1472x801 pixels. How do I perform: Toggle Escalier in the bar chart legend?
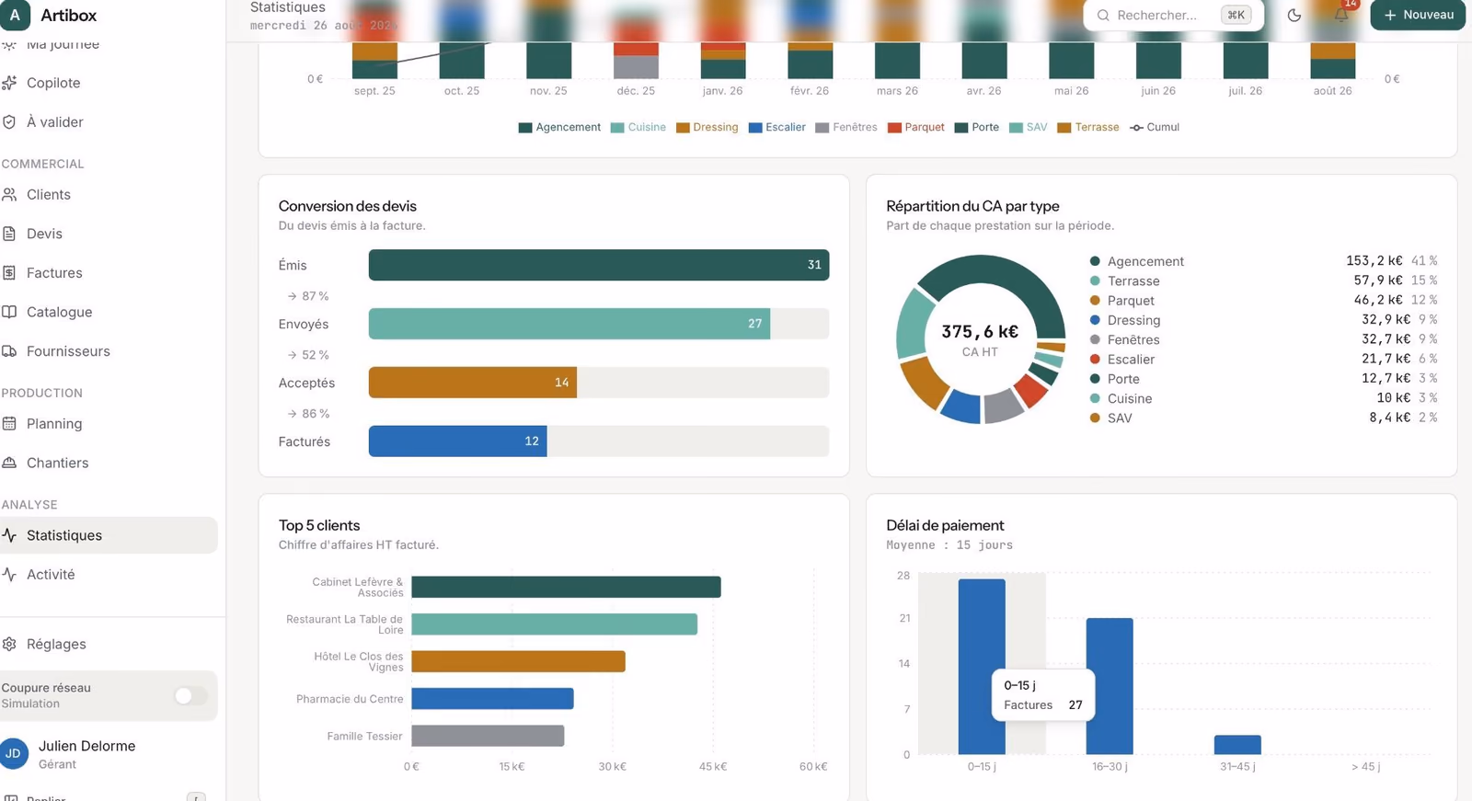[777, 128]
